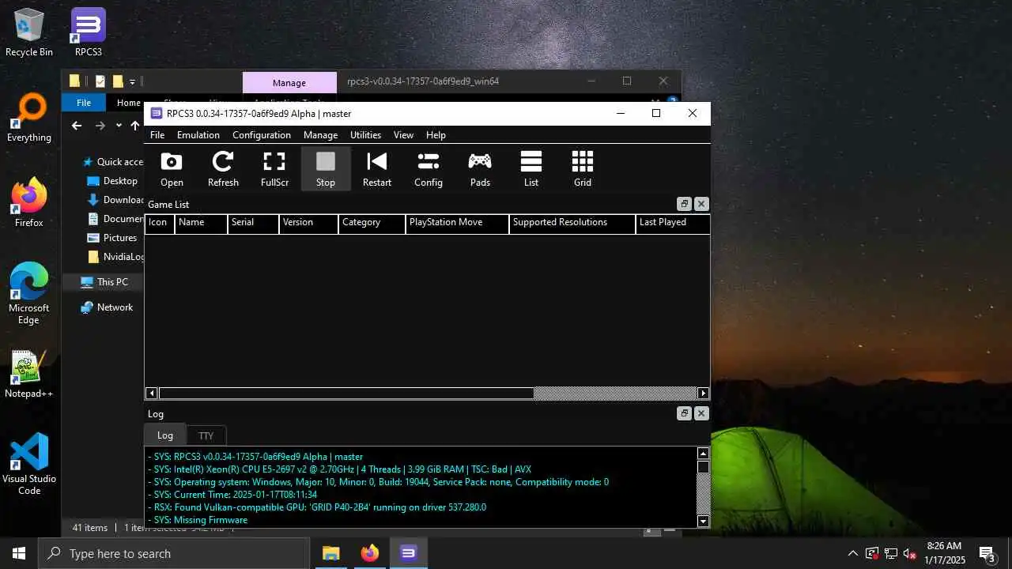Float the Log panel

[x=685, y=413]
